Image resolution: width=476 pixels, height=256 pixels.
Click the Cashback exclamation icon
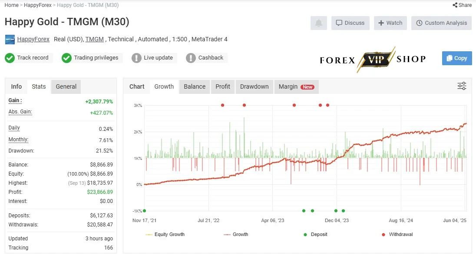click(191, 58)
